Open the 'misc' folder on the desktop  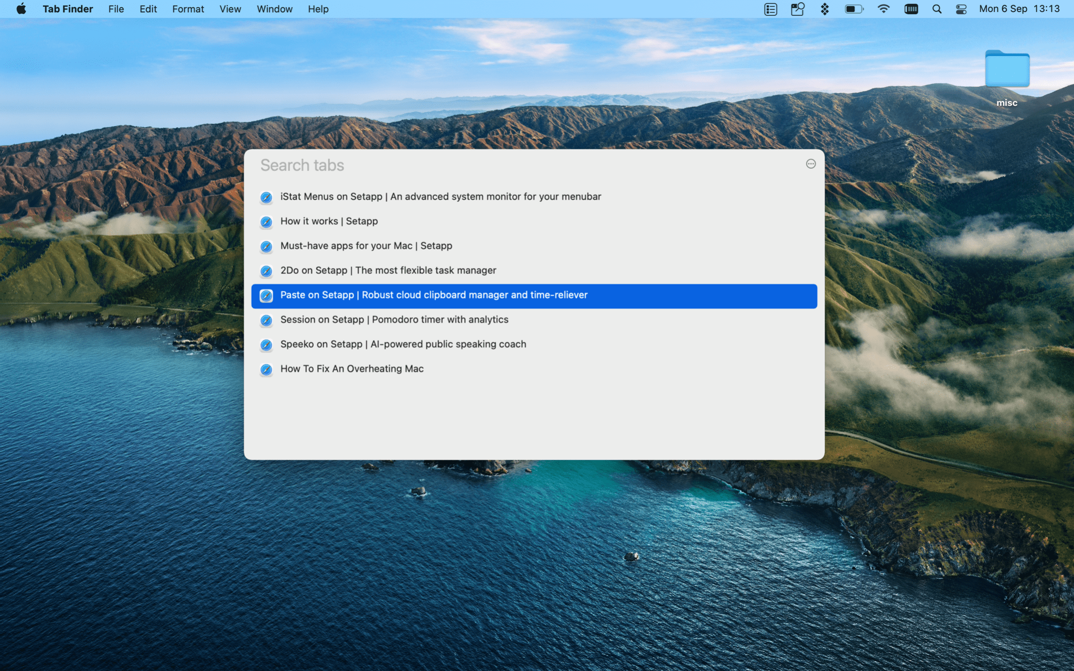pos(1006,69)
